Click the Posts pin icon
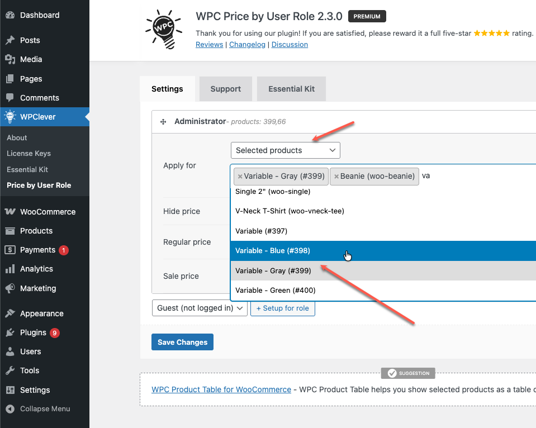The width and height of the screenshot is (536, 428). pyautogui.click(x=10, y=40)
